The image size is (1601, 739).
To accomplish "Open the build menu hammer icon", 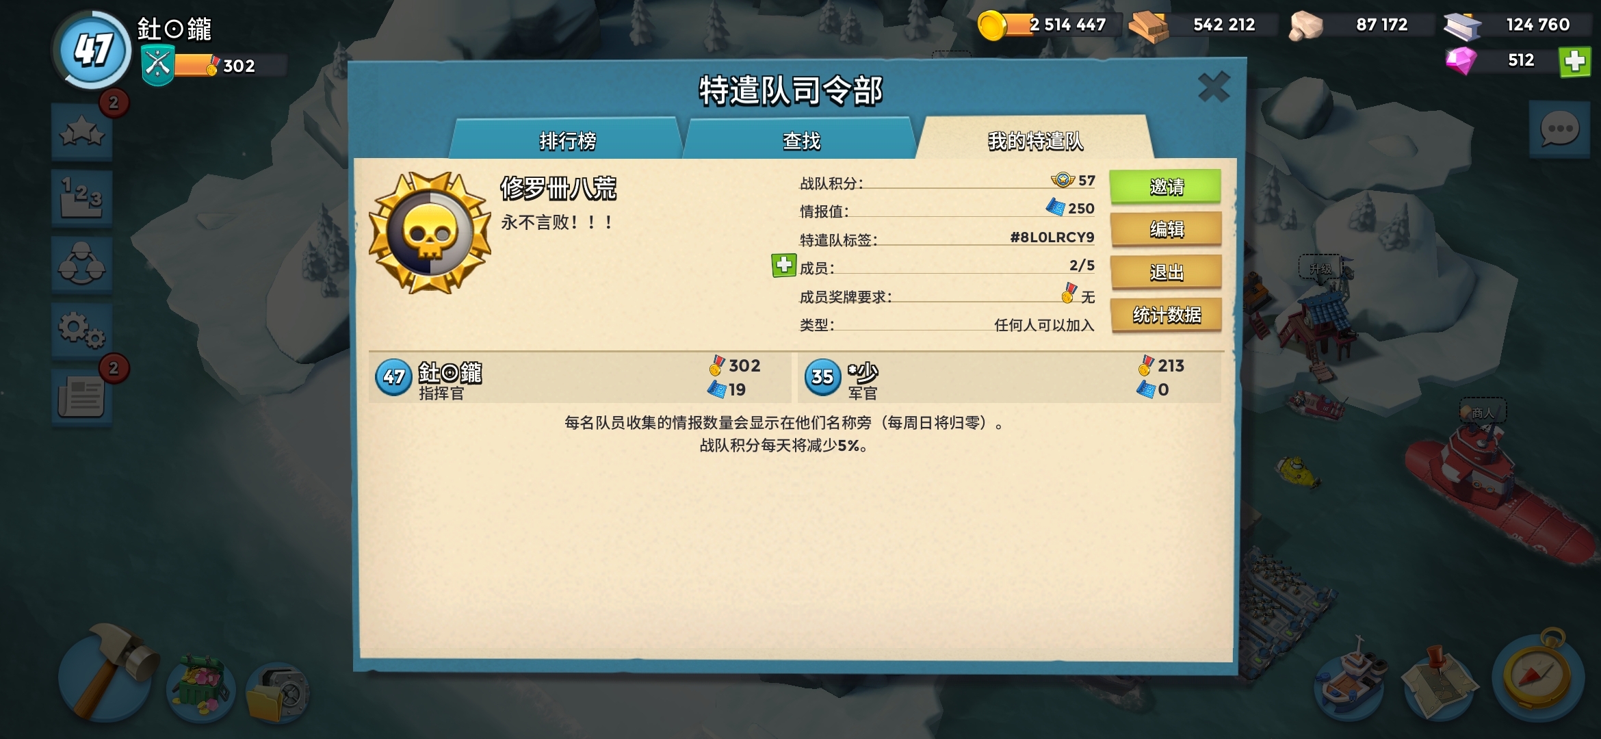I will point(106,673).
